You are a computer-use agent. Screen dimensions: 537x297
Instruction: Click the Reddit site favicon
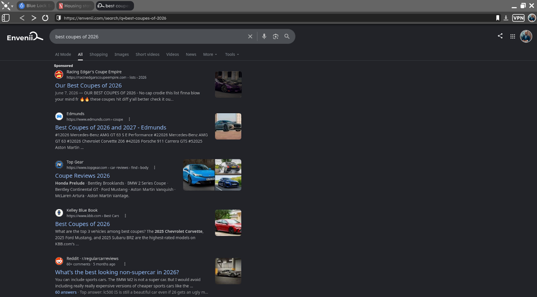point(59,261)
